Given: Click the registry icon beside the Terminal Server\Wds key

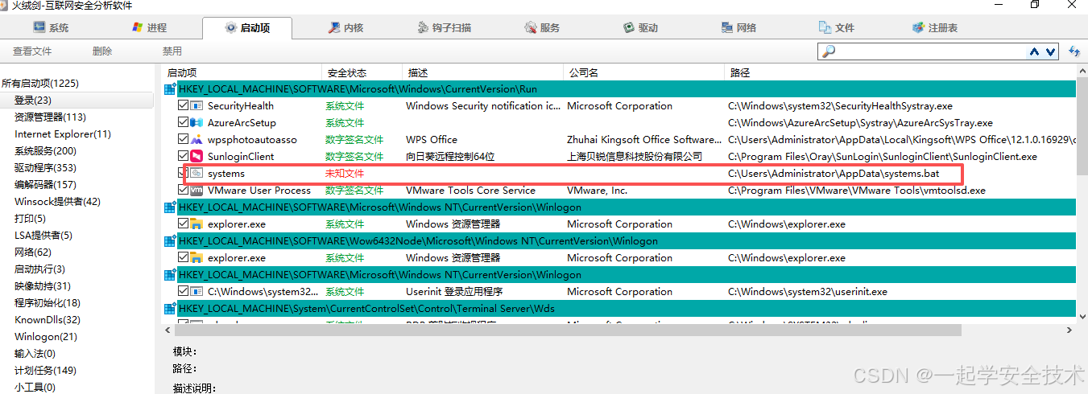Looking at the screenshot, I should pos(170,309).
